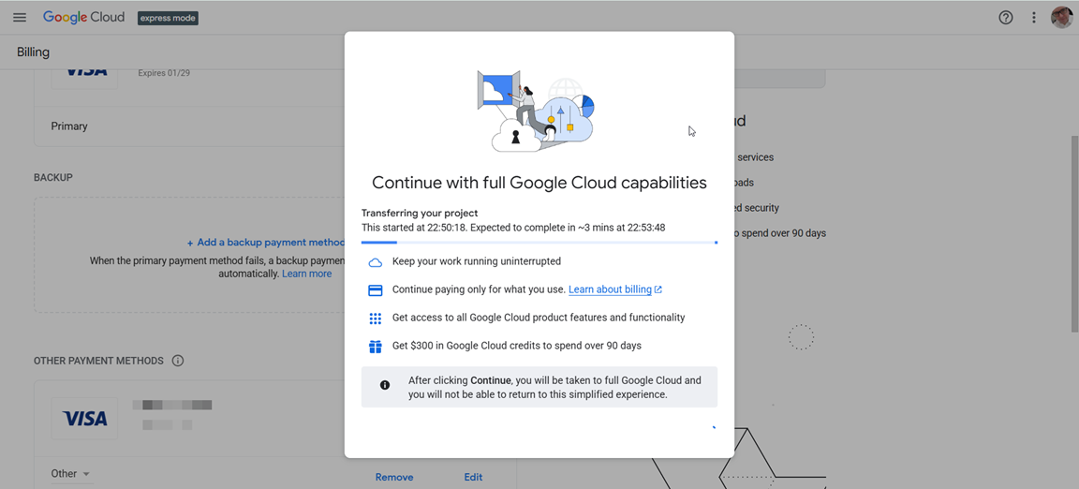Click the info icon next to Other Payment Methods
This screenshot has height=489, width=1079.
(x=178, y=361)
